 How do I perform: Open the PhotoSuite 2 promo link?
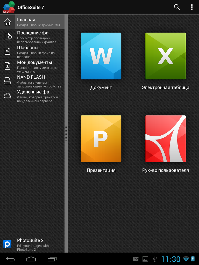[x=32, y=244]
